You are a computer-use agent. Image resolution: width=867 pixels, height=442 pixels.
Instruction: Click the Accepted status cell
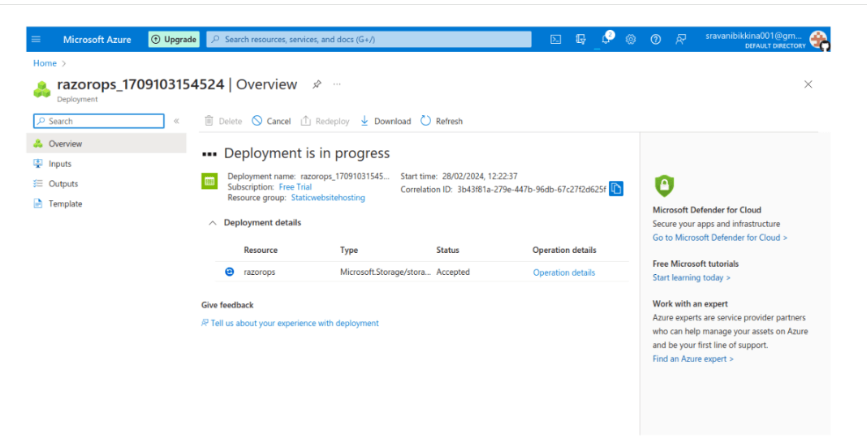(x=453, y=272)
